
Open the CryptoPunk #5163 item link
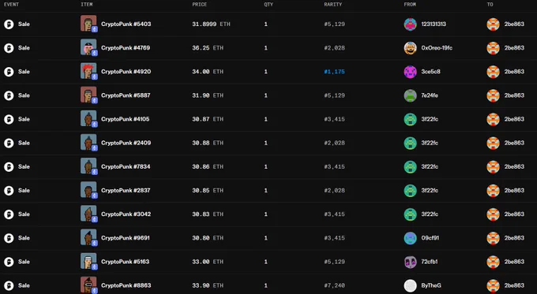click(x=126, y=262)
